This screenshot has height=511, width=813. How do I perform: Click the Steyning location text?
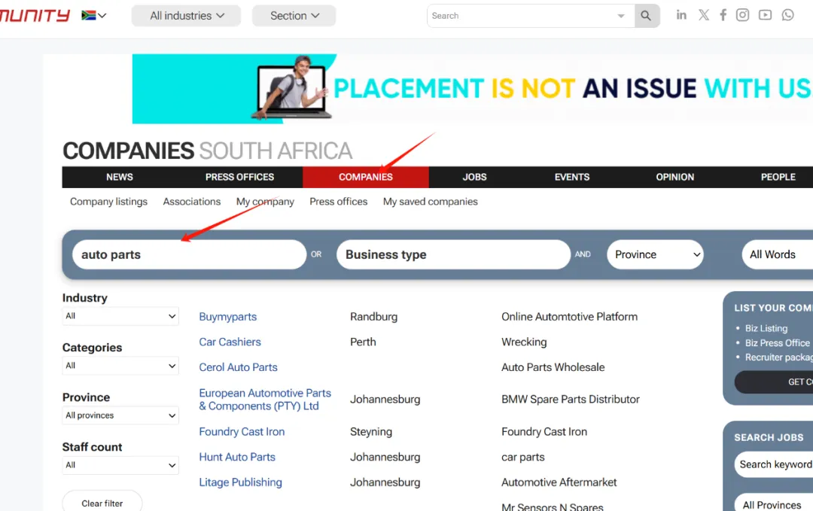[370, 432]
